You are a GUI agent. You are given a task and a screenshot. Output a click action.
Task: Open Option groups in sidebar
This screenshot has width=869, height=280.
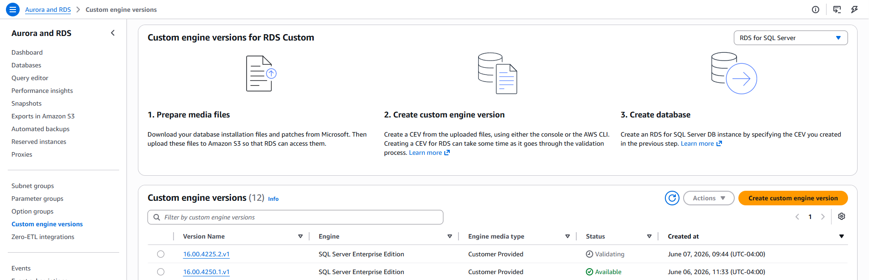point(32,211)
